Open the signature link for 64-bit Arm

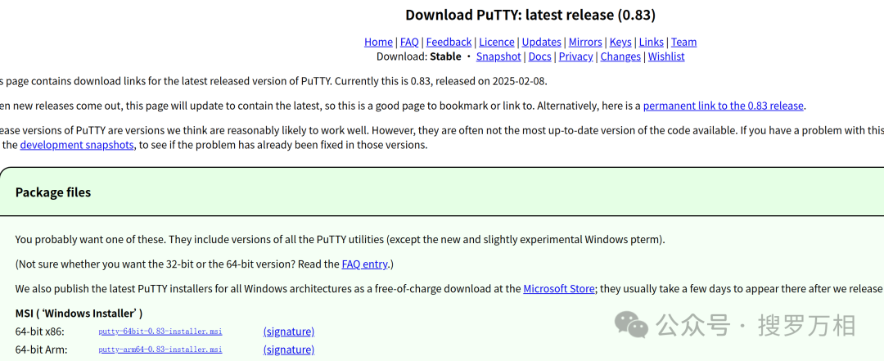pyautogui.click(x=288, y=350)
